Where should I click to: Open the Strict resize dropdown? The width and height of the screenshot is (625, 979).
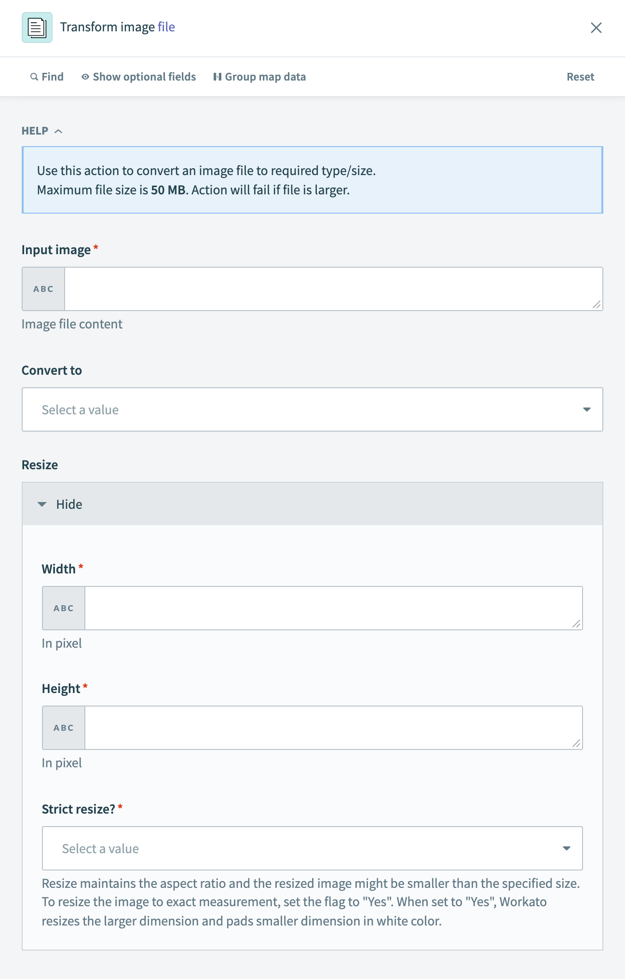[312, 848]
